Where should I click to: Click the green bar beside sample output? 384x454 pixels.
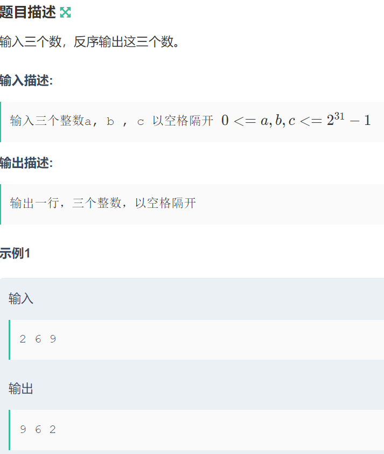click(x=10, y=430)
